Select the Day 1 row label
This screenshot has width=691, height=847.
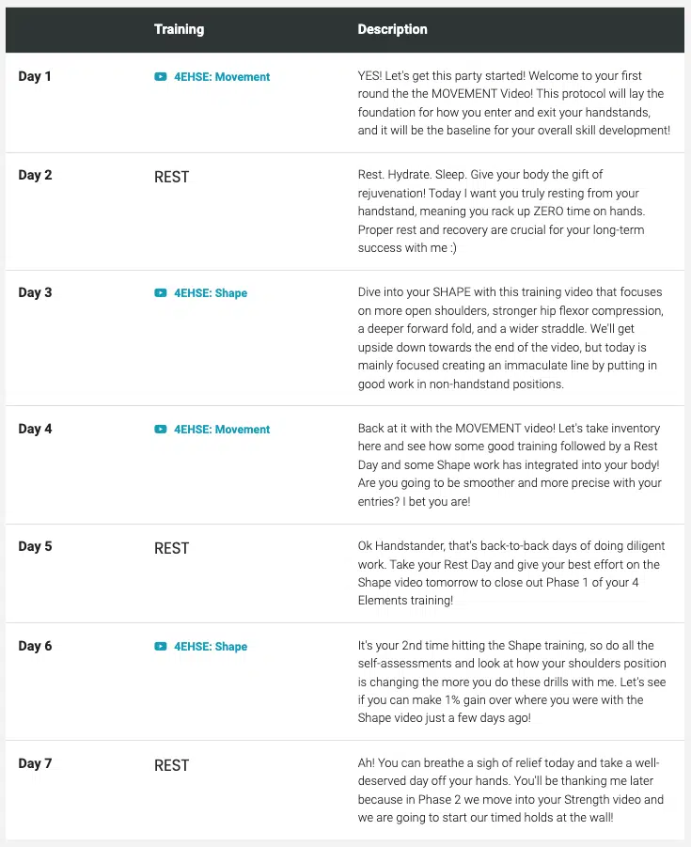pyautogui.click(x=35, y=76)
